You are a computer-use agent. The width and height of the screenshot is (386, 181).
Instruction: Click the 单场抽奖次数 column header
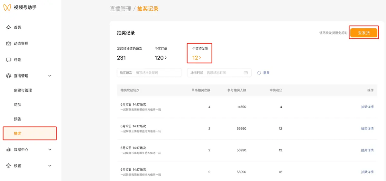tap(201, 90)
